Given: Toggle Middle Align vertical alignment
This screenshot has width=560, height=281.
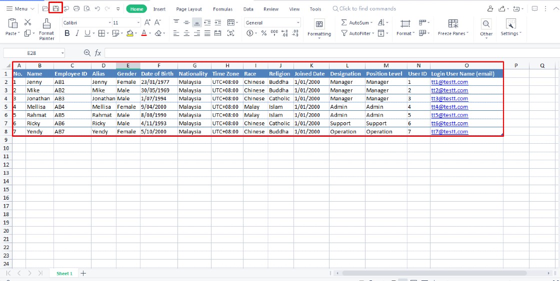Looking at the screenshot, I should (x=186, y=22).
